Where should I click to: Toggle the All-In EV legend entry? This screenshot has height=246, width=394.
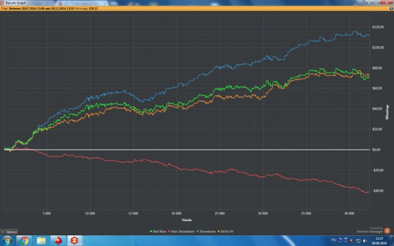(225, 231)
